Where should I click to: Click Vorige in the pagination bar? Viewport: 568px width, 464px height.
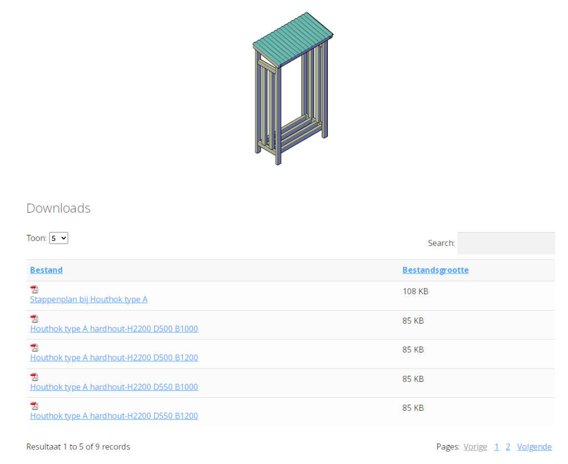475,446
